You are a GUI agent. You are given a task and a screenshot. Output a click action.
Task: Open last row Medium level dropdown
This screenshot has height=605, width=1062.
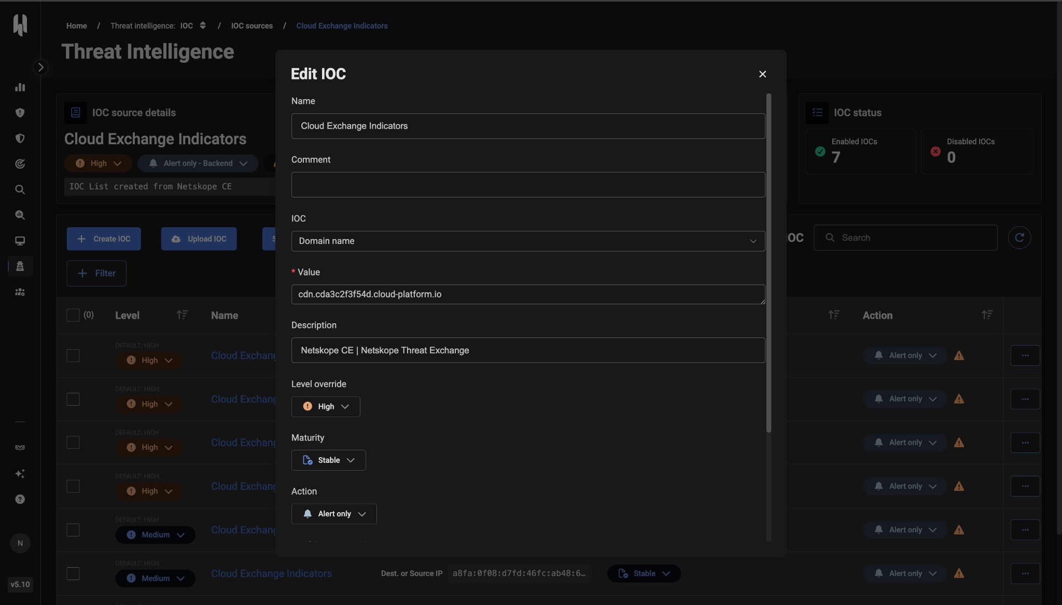tap(155, 579)
